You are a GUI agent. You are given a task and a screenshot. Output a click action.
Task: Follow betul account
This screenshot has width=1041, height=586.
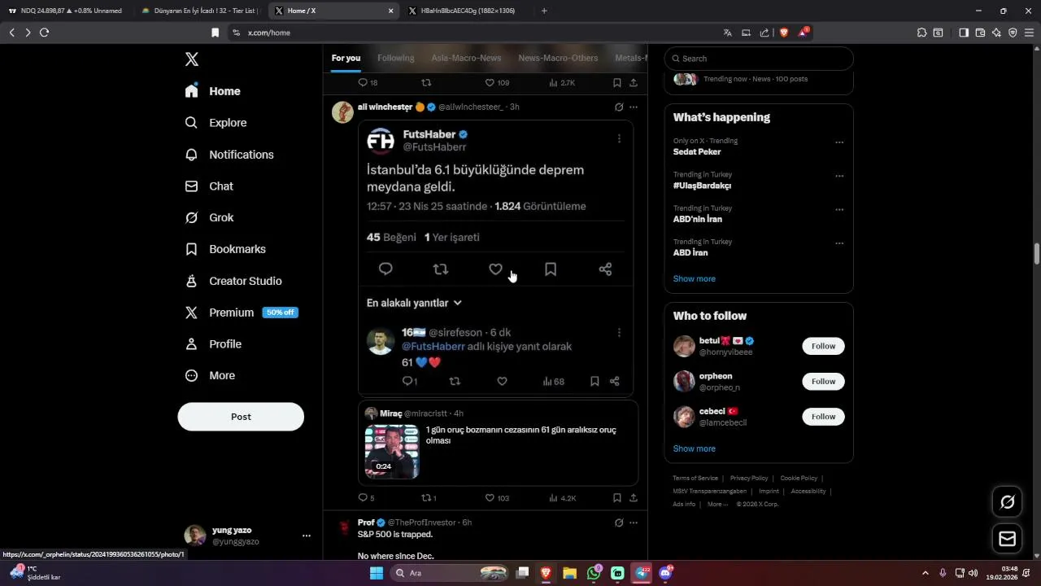[823, 346]
